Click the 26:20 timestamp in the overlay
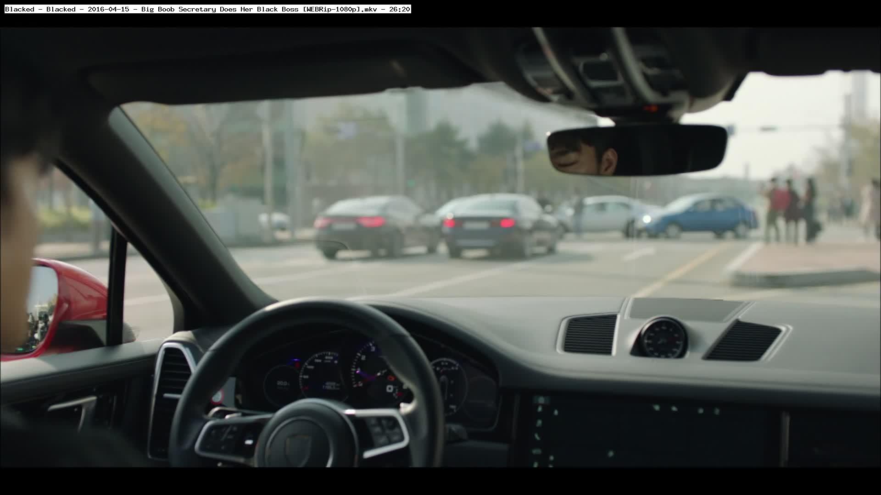The height and width of the screenshot is (495, 881). point(399,9)
